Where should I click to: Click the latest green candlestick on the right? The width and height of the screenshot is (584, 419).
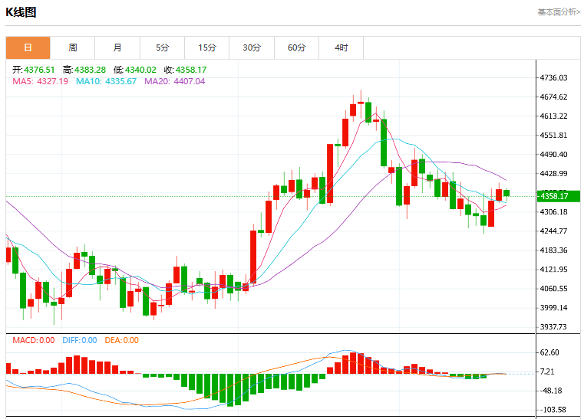[506, 193]
